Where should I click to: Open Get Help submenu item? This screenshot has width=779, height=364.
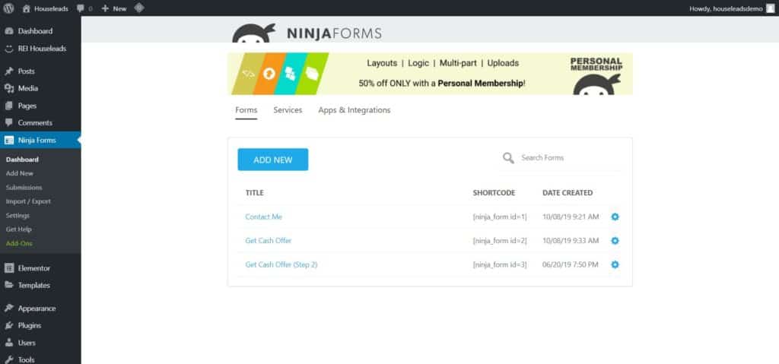(x=19, y=229)
